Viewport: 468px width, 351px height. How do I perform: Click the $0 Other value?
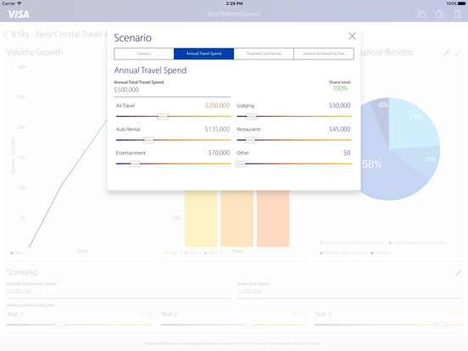(x=347, y=153)
